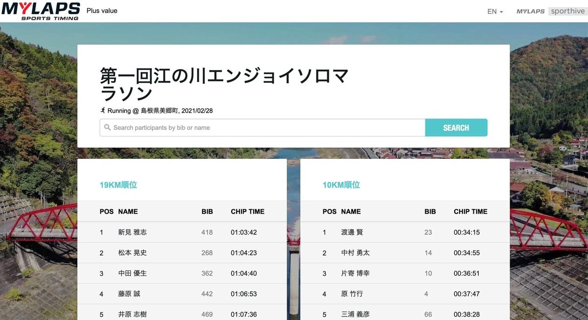Click chip time 01:04:40
Image resolution: width=588 pixels, height=320 pixels.
pyautogui.click(x=244, y=273)
